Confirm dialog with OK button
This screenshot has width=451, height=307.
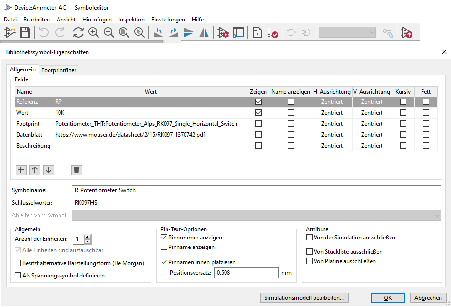388,298
